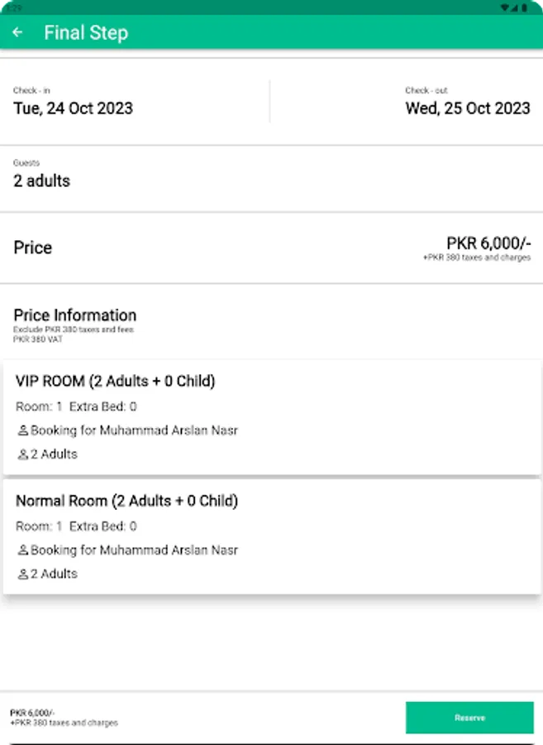This screenshot has height=745, width=543.
Task: Click the guest icon next to Normal Room 2 Adults
Action: coord(22,573)
